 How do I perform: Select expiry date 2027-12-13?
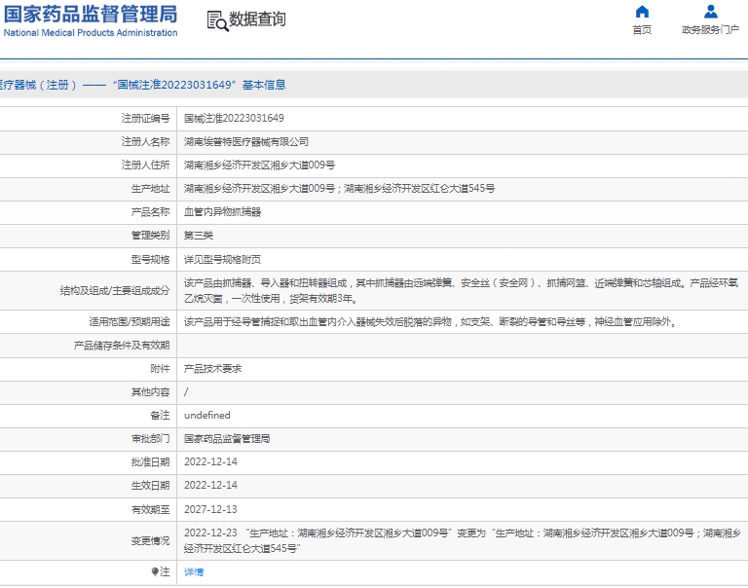210,510
